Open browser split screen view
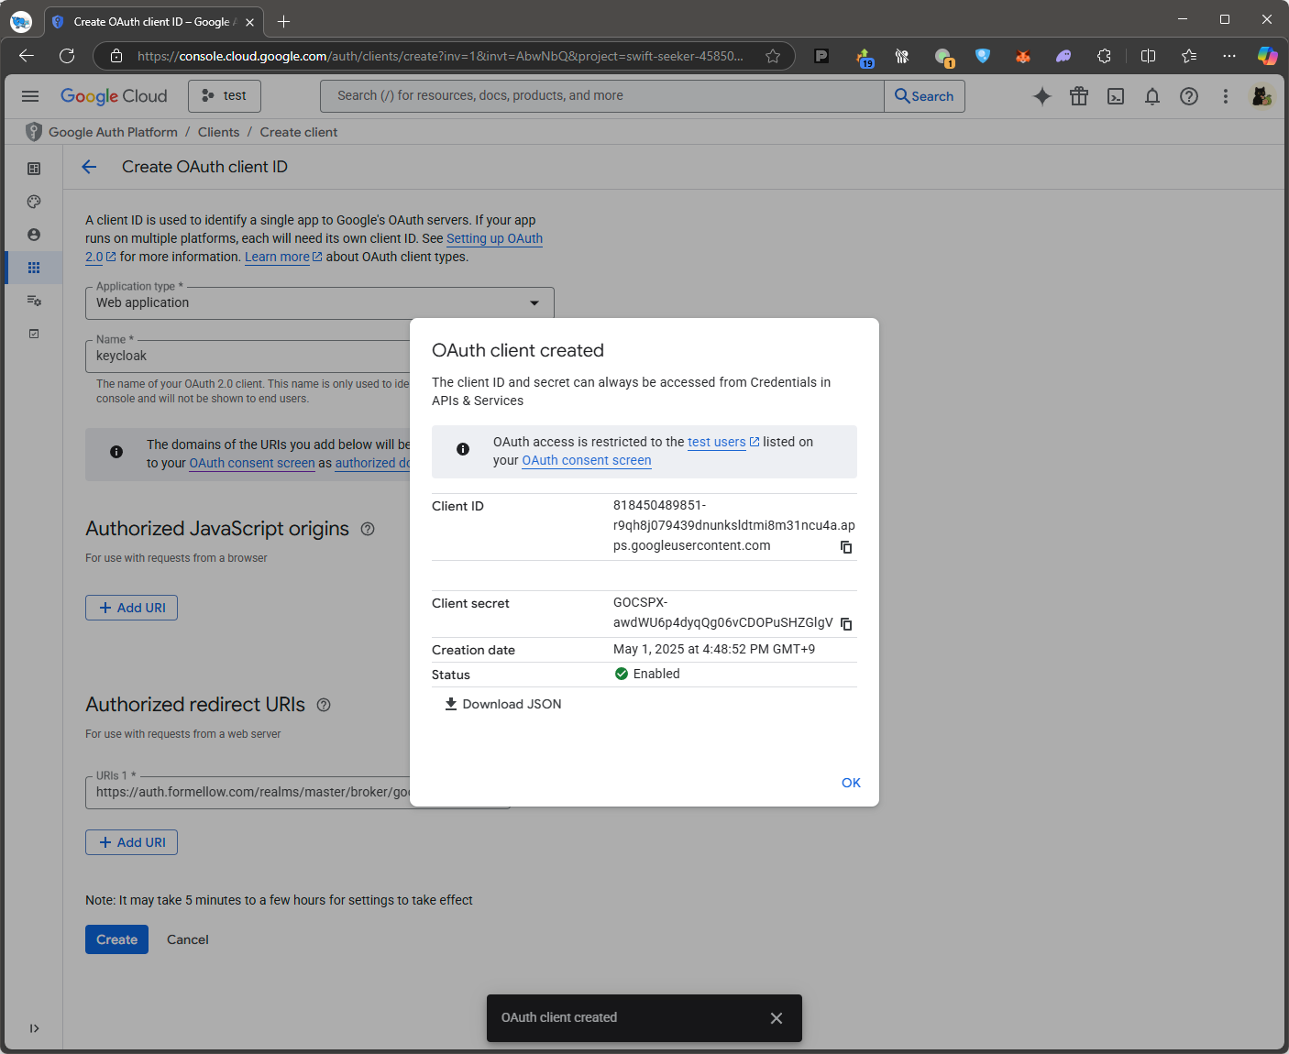 pos(1148,56)
